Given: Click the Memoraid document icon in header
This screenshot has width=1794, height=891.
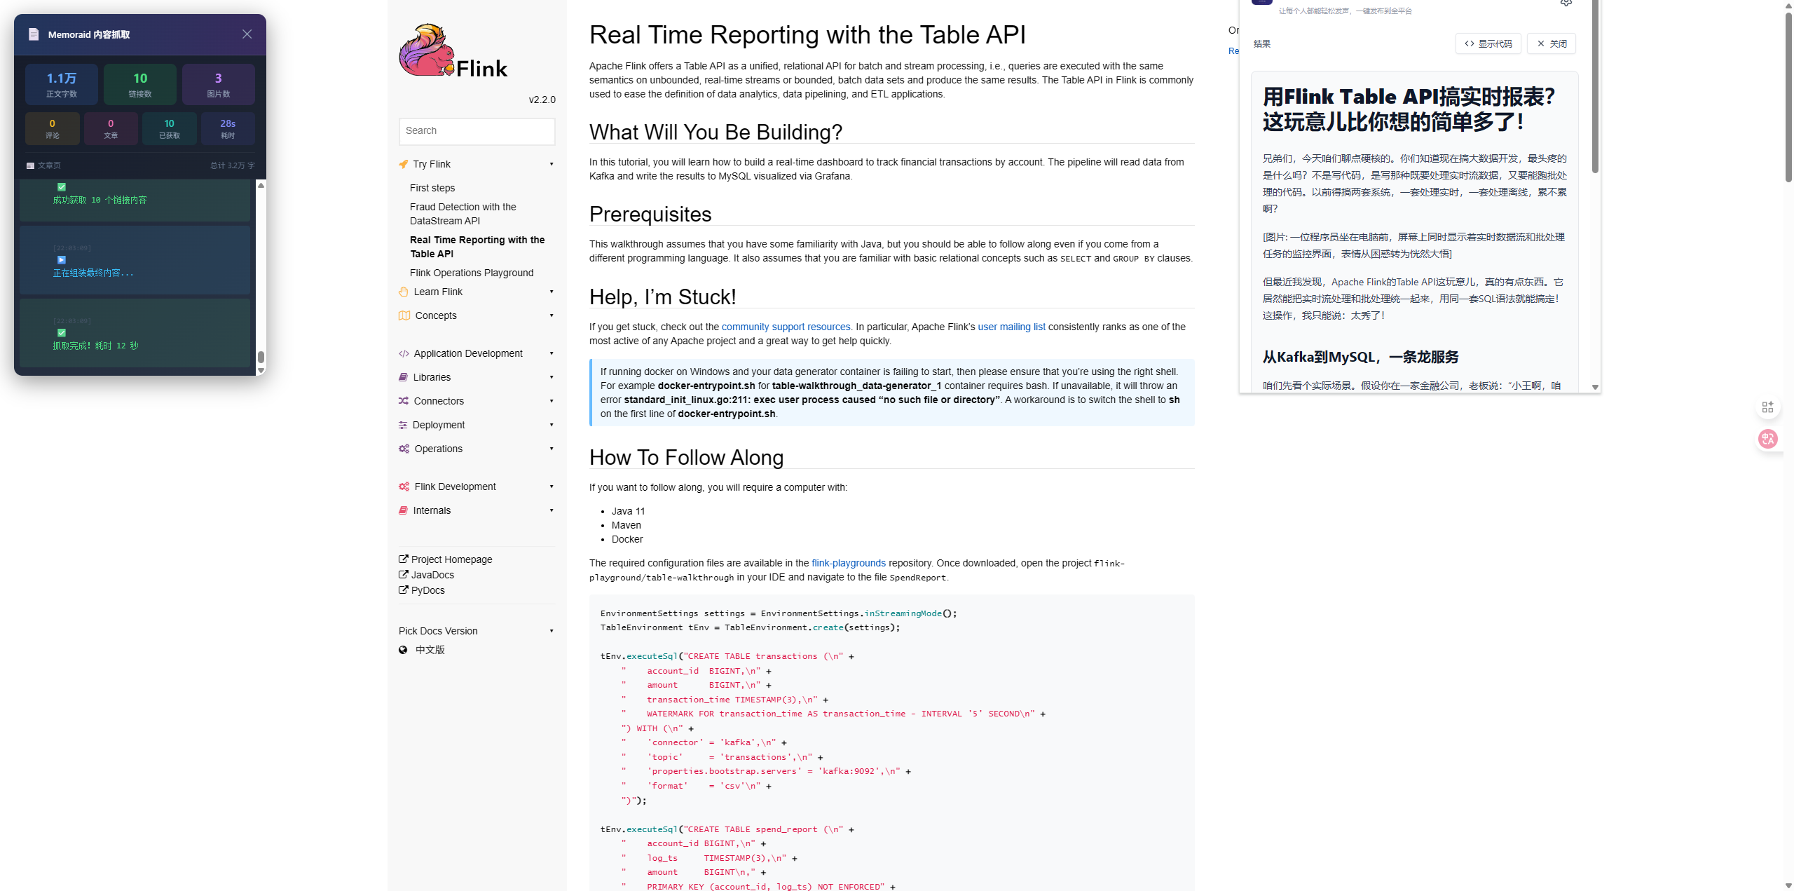Looking at the screenshot, I should (34, 34).
